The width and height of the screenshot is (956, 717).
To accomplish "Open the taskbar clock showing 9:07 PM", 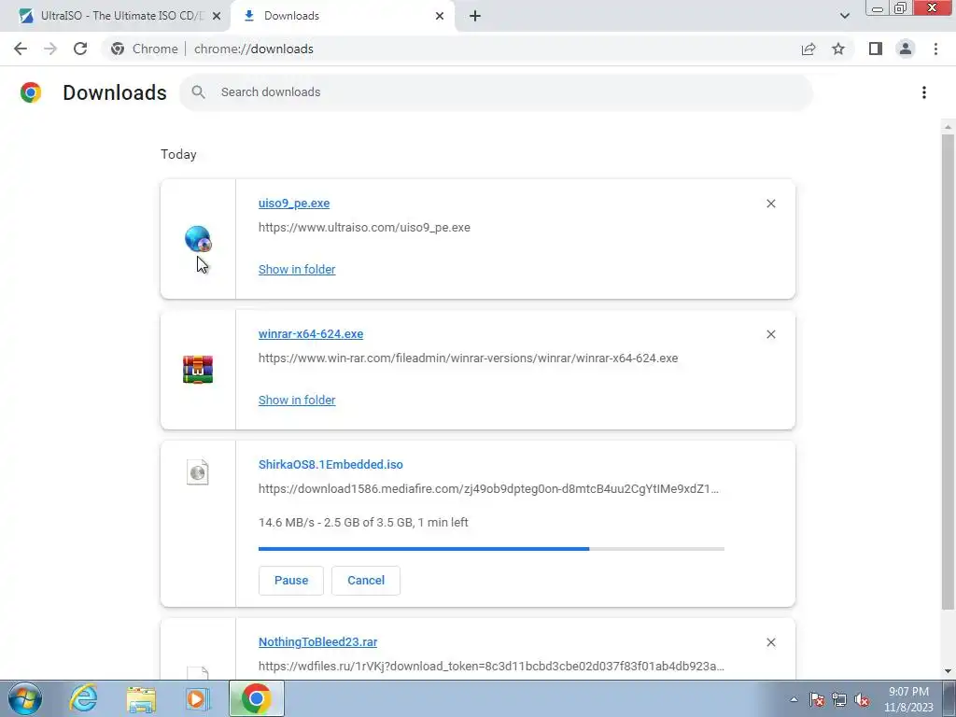I will click(908, 699).
